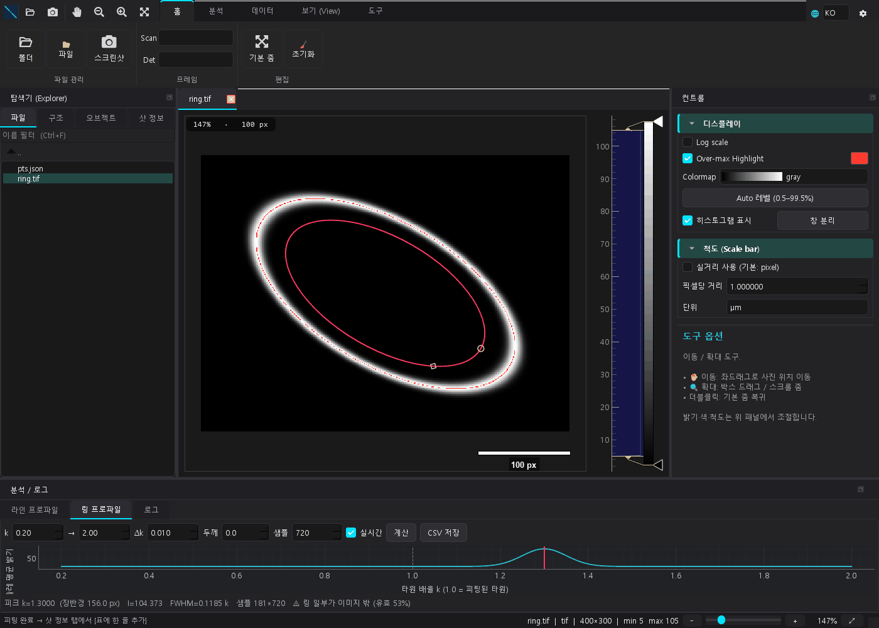Click the 스크린샷 camera button in ribbon

[109, 49]
